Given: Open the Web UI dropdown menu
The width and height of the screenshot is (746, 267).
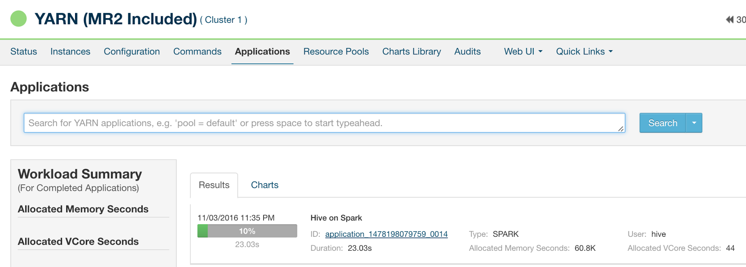Looking at the screenshot, I should point(523,52).
